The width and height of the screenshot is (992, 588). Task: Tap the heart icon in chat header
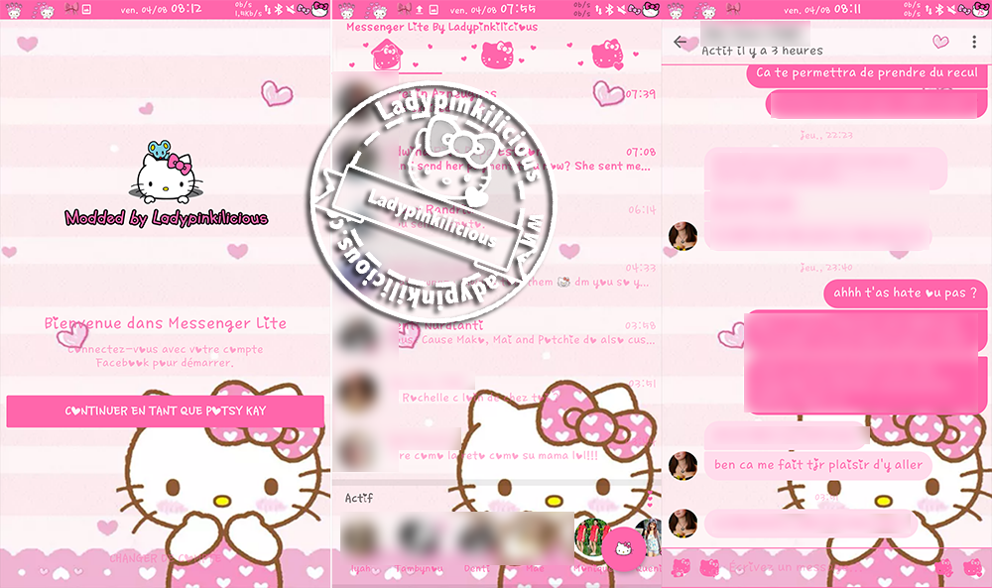coord(940,42)
